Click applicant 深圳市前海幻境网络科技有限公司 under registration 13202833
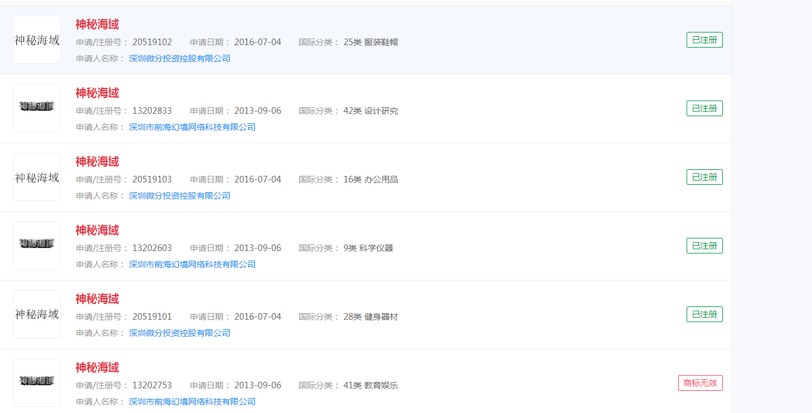Screen dimensions: 812x413 [x=192, y=127]
